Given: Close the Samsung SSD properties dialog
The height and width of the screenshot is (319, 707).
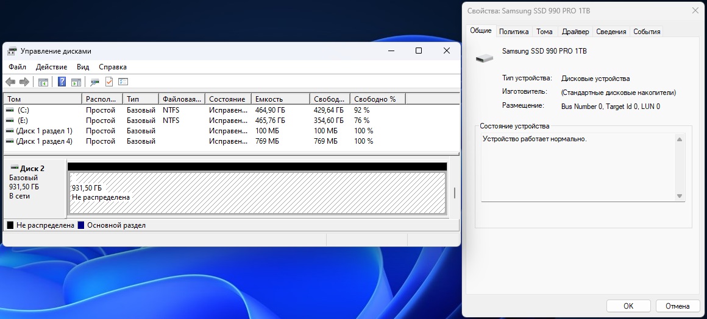Looking at the screenshot, I should coord(695,11).
